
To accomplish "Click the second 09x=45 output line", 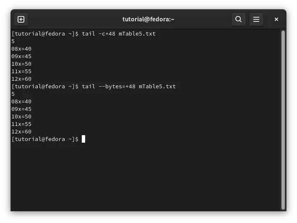I will tap(21, 109).
